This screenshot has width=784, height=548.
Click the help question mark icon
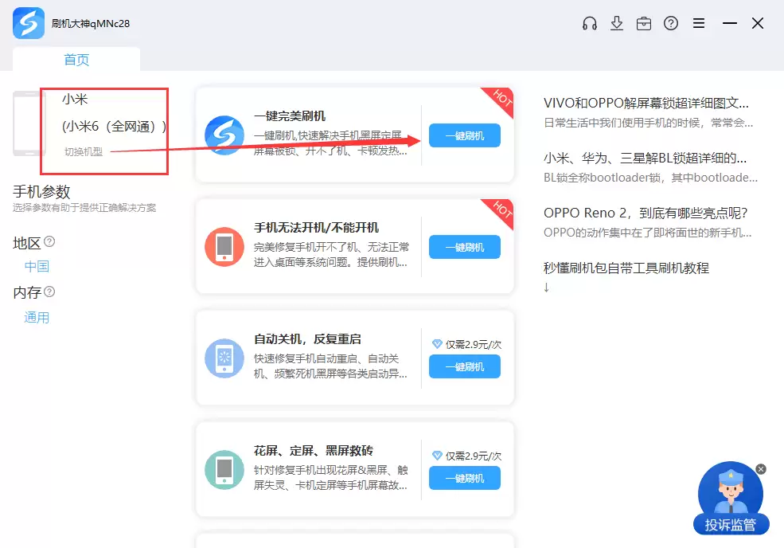[671, 24]
